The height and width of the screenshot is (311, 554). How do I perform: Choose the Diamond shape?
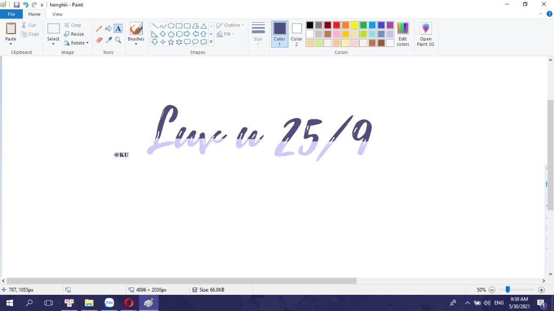162,34
